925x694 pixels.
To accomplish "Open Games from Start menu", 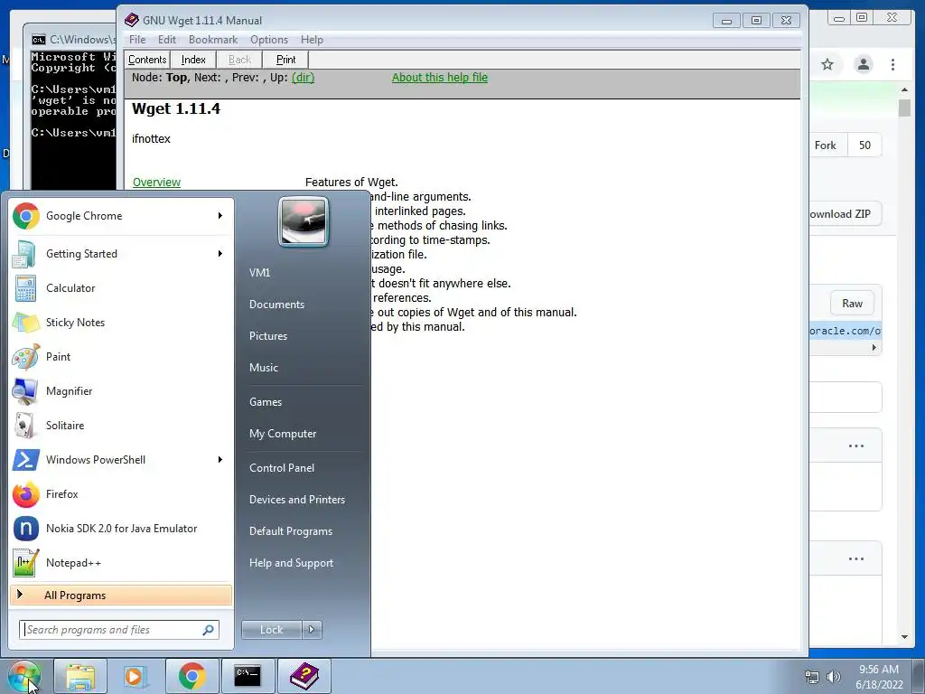I will click(266, 402).
